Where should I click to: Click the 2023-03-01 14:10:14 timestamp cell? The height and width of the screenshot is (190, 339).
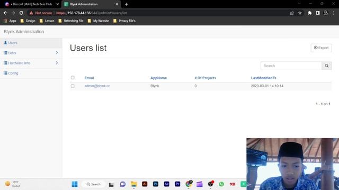point(267,86)
